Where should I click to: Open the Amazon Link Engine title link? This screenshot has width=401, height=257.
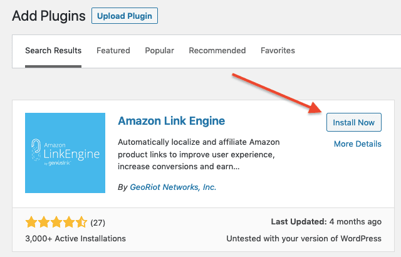pyautogui.click(x=171, y=121)
